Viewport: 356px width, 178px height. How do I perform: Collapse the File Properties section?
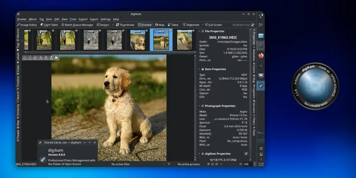point(200,31)
